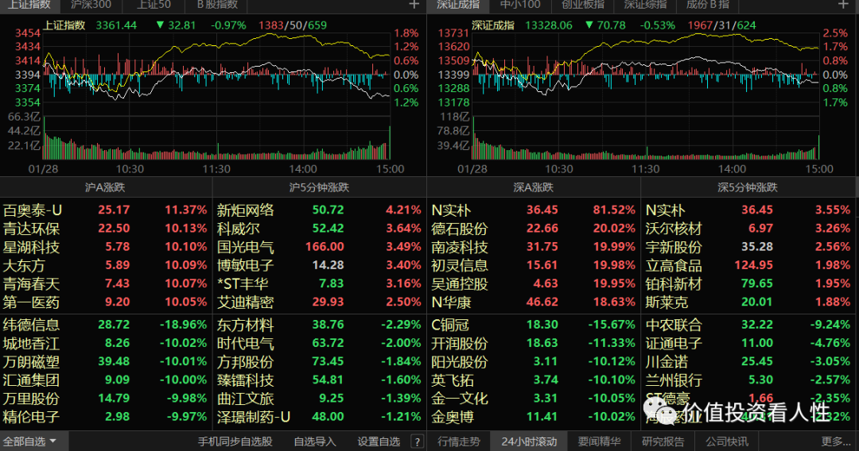859x451 pixels.
Task: Switch to the 成份B指 tab
Action: pyautogui.click(x=708, y=5)
